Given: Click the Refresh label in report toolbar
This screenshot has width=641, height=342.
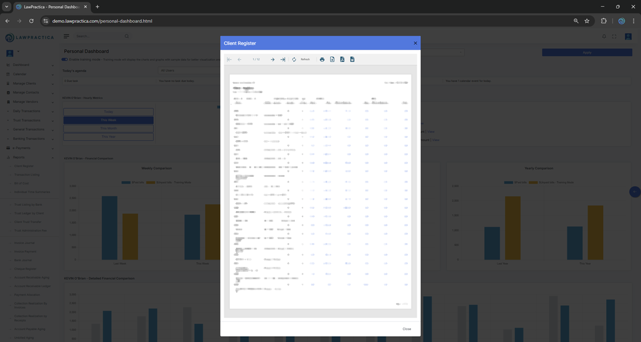Looking at the screenshot, I should click(305, 59).
